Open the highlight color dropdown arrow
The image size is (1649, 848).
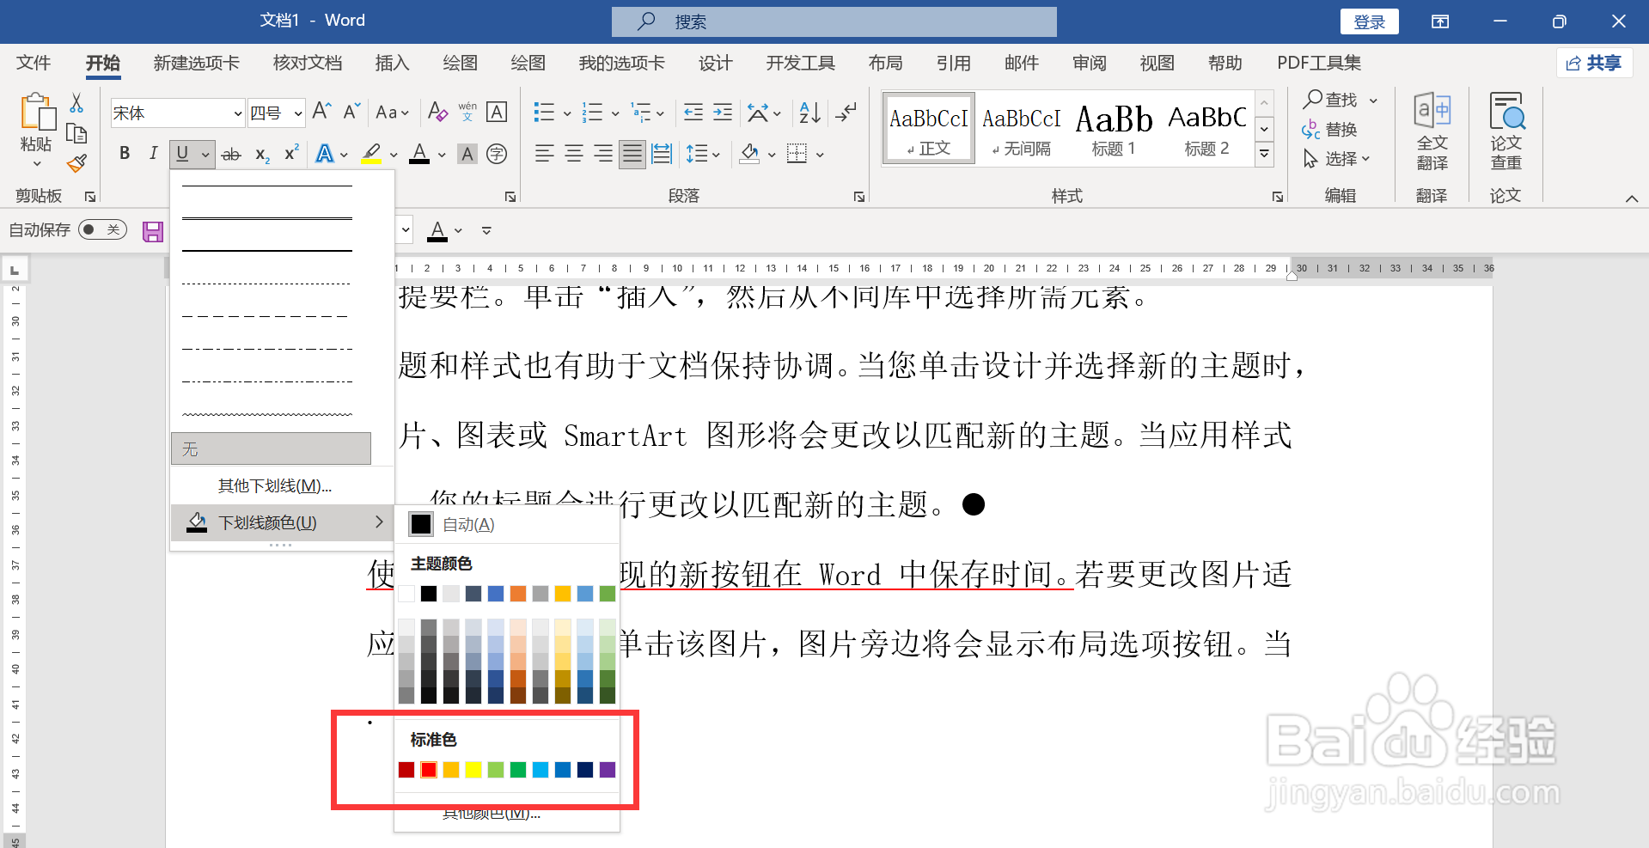point(394,156)
